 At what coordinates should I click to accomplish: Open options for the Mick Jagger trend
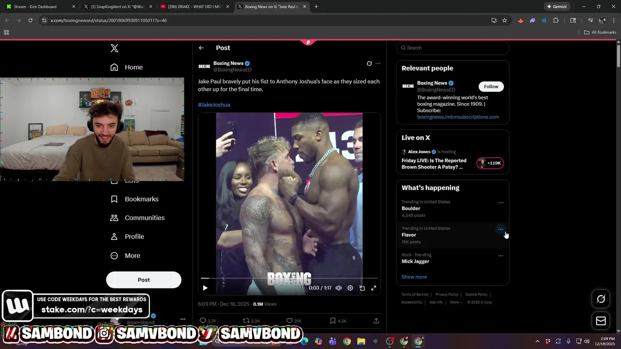[x=501, y=256]
